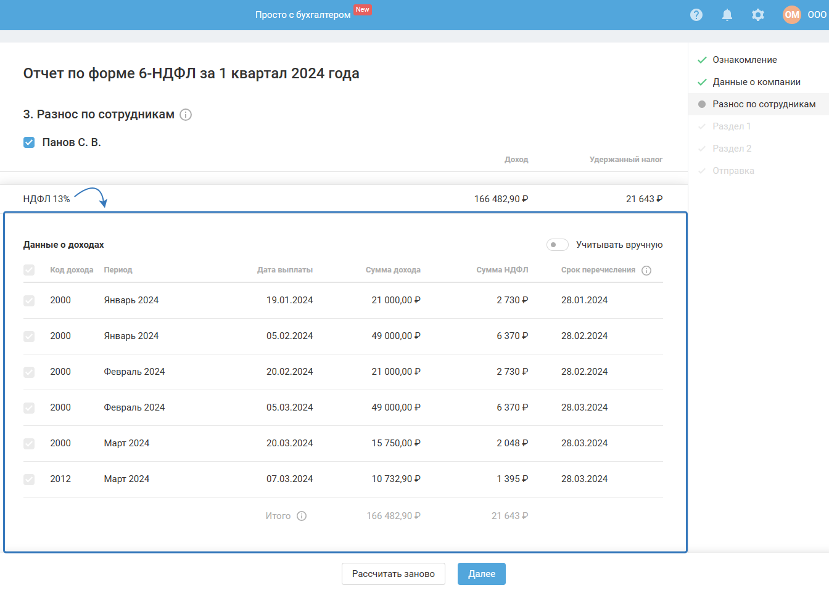Click the green checkmark beside 'Ознакомление'
Image resolution: width=829 pixels, height=593 pixels.
click(x=702, y=60)
